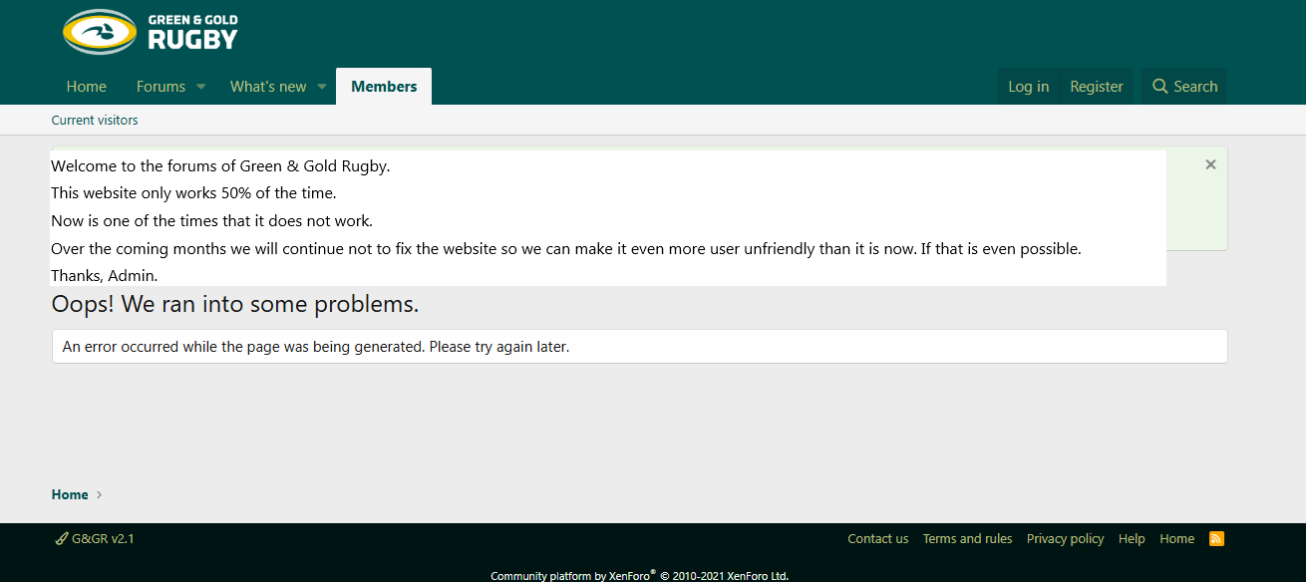Click the Home breadcrumb link
This screenshot has width=1306, height=582.
click(70, 494)
